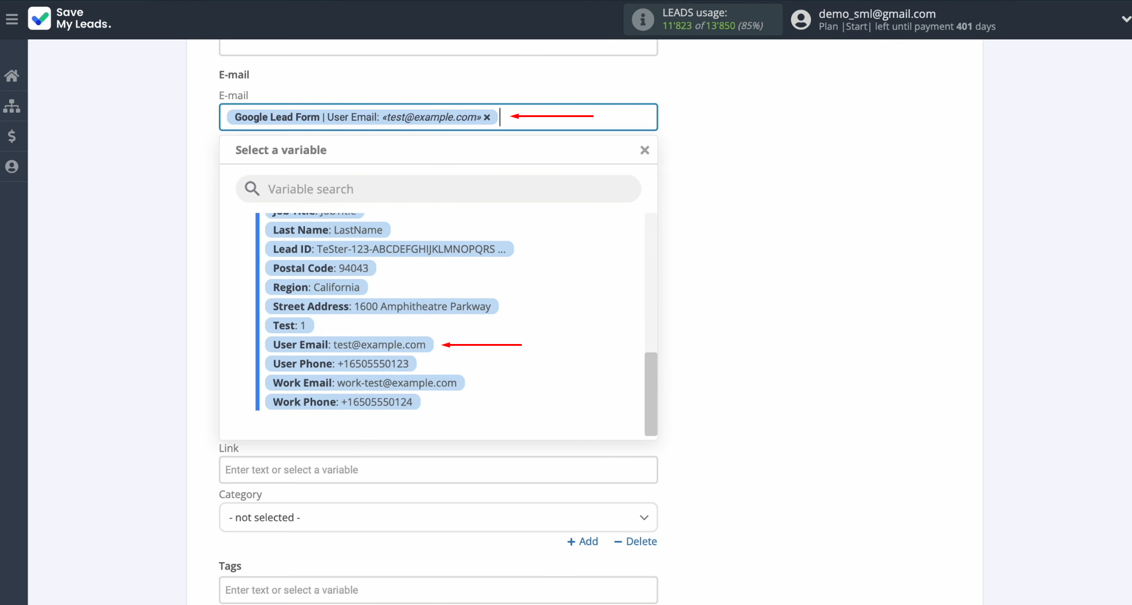
Task: Open the billing dollar sidebar icon
Action: pyautogui.click(x=12, y=136)
